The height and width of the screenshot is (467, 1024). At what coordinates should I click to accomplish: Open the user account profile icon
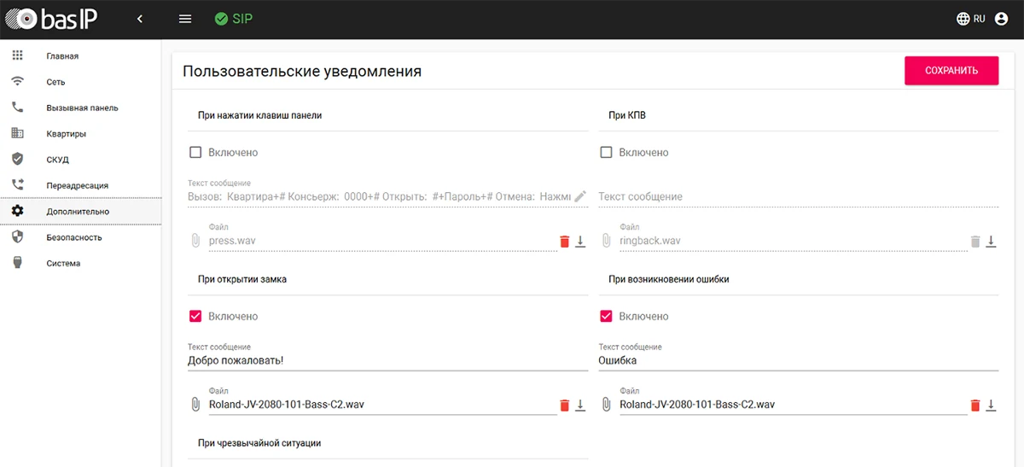point(1002,19)
